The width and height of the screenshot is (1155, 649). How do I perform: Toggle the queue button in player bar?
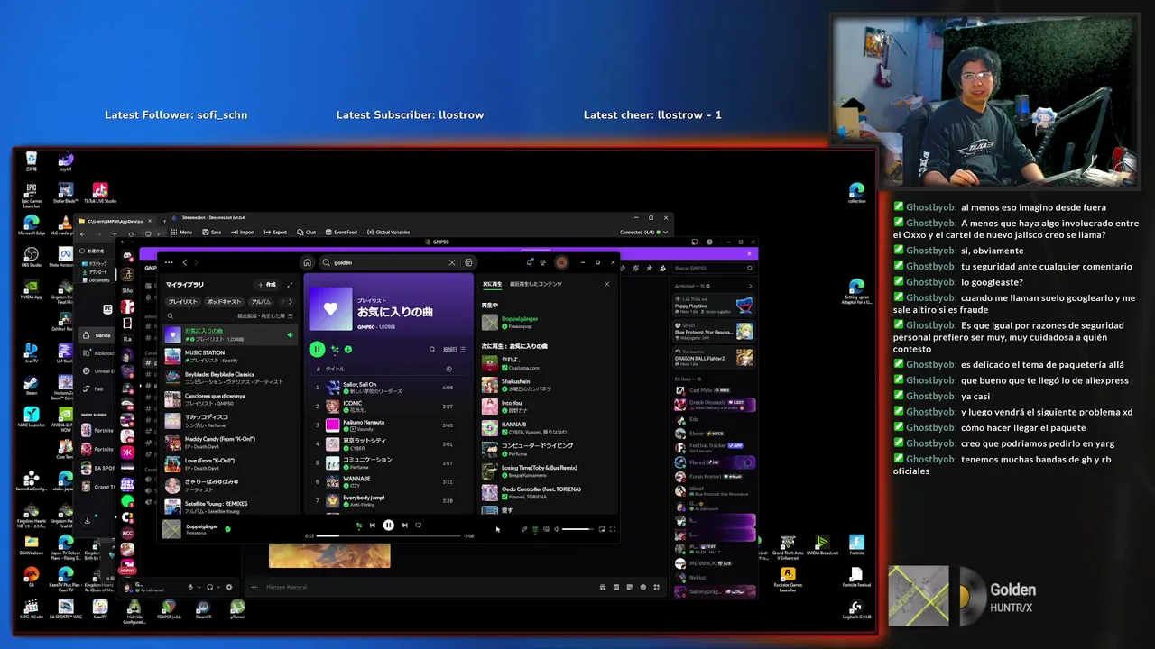(x=535, y=529)
